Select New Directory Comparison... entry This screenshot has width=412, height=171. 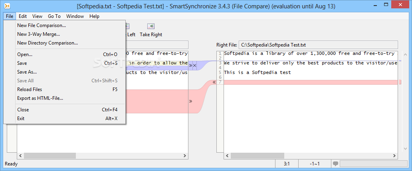click(64, 43)
